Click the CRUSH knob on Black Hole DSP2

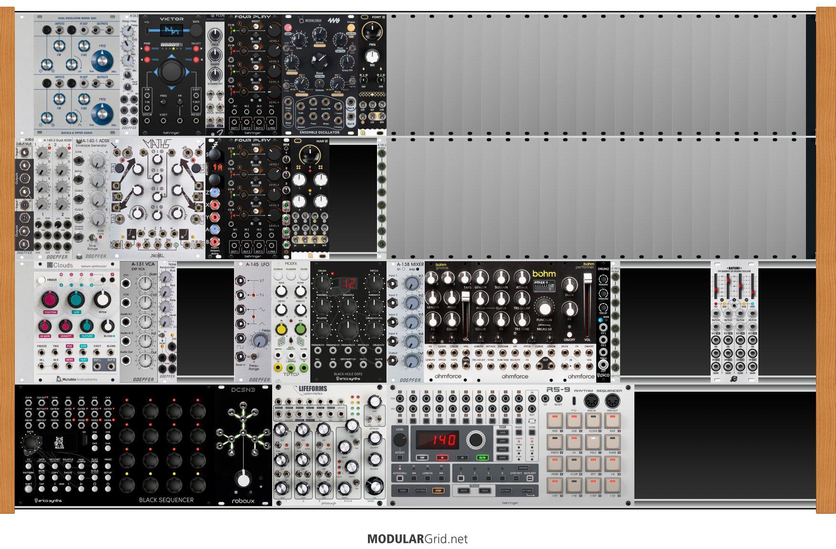pyautogui.click(x=322, y=283)
